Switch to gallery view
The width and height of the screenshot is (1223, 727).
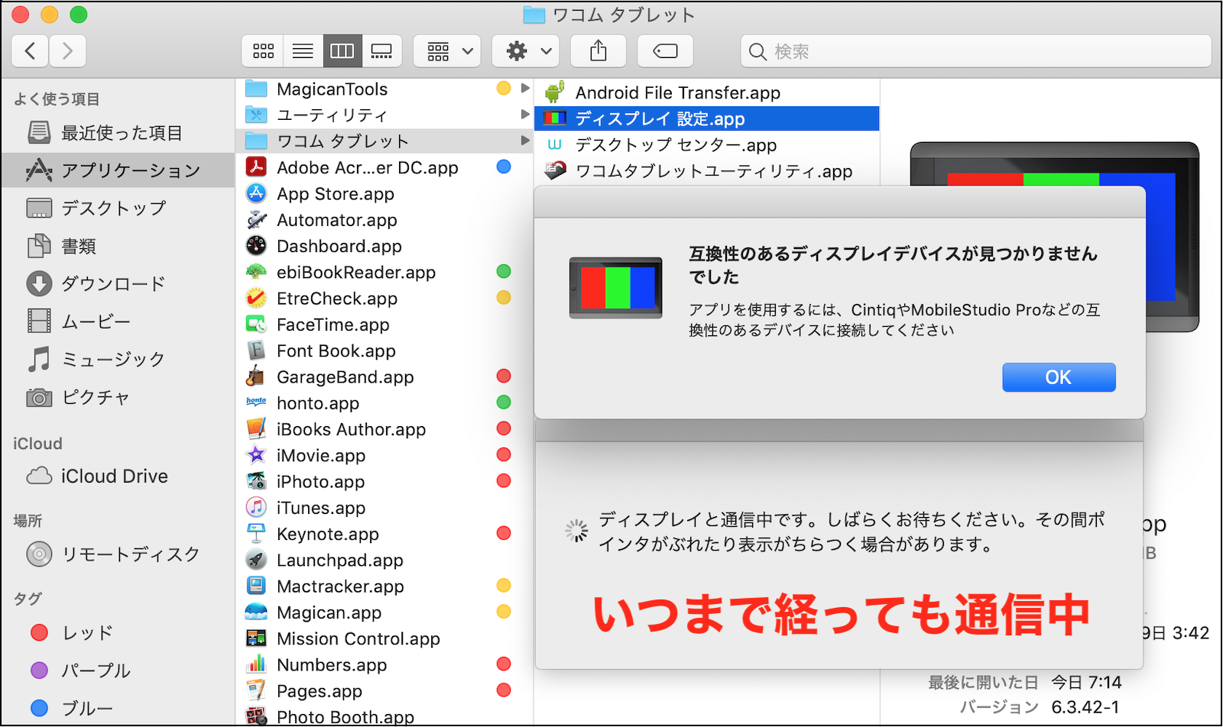[381, 51]
